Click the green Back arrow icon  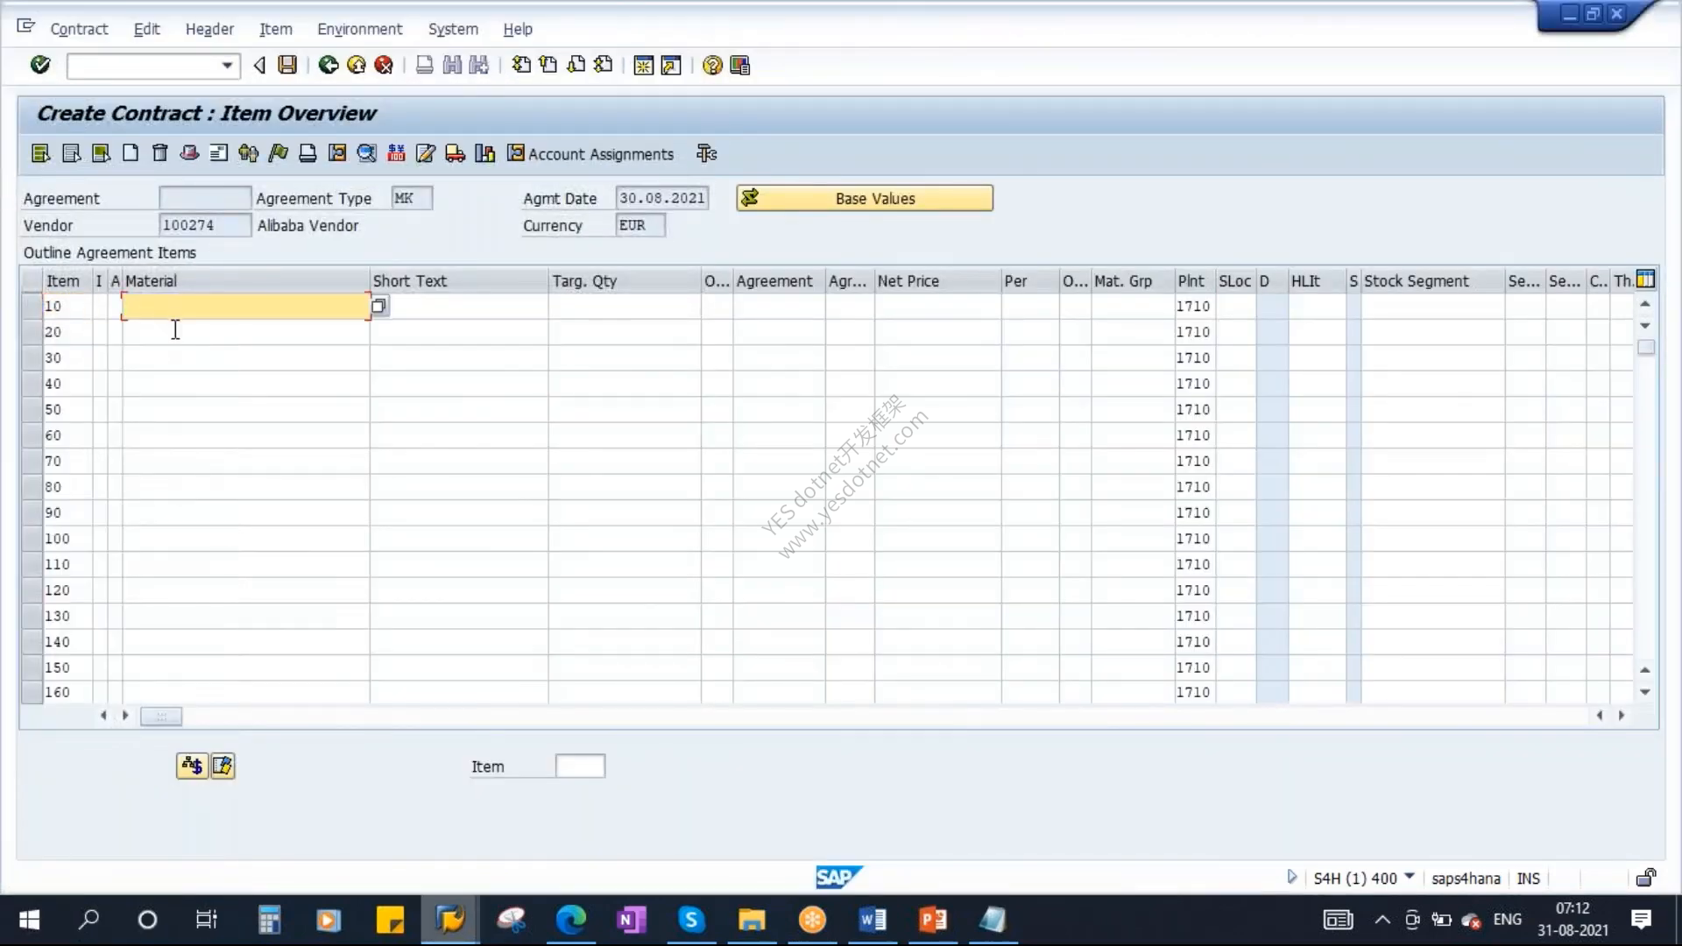[x=328, y=65]
